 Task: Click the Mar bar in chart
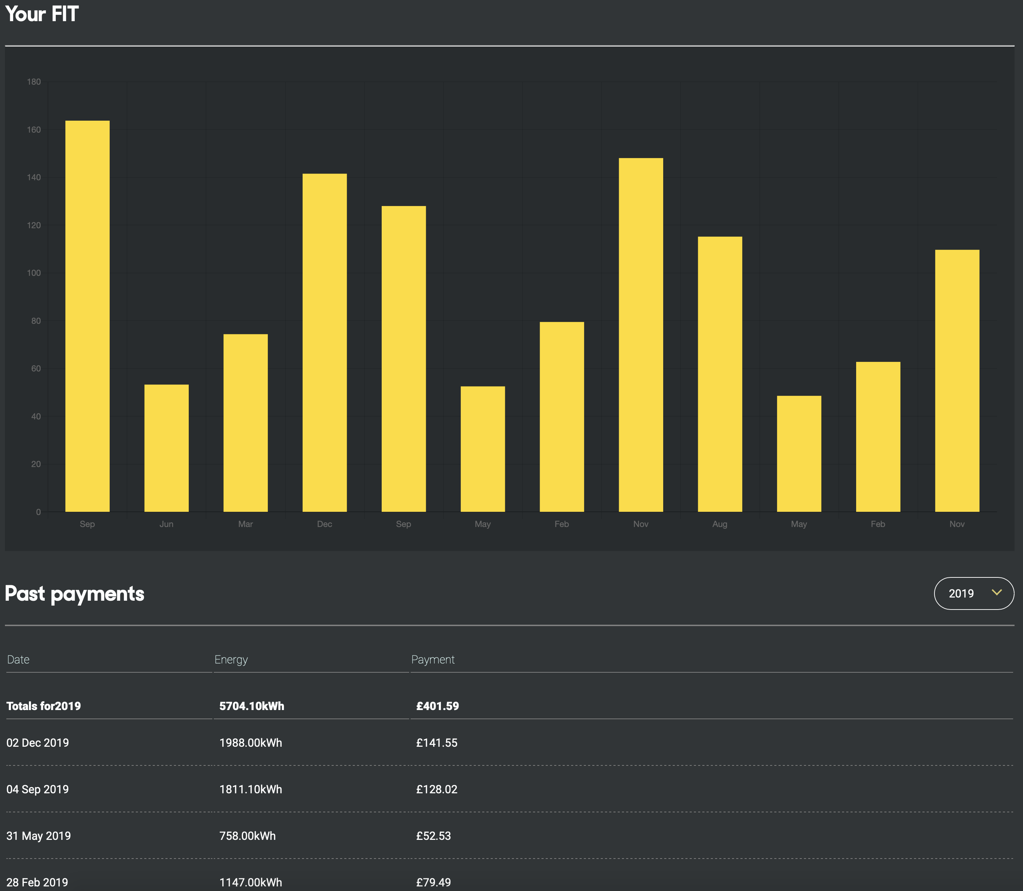pos(246,423)
